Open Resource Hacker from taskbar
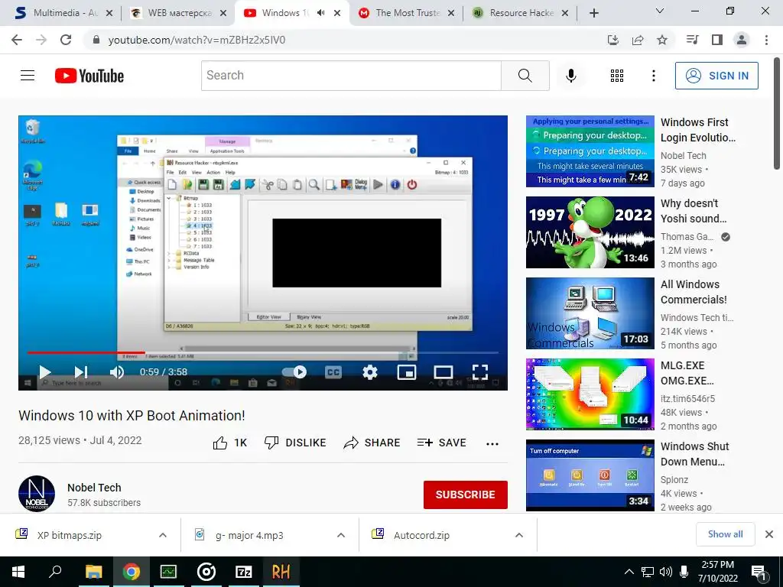The height and width of the screenshot is (587, 783). click(x=281, y=572)
